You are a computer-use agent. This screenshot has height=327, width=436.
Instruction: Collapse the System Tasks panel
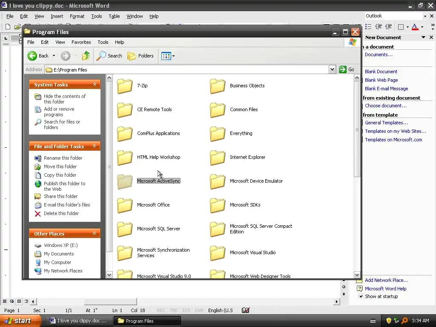click(x=95, y=84)
